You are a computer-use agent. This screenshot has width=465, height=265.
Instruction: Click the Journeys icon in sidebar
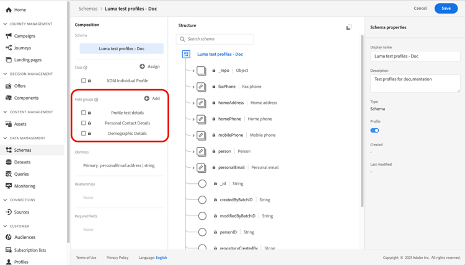pyautogui.click(x=9, y=48)
